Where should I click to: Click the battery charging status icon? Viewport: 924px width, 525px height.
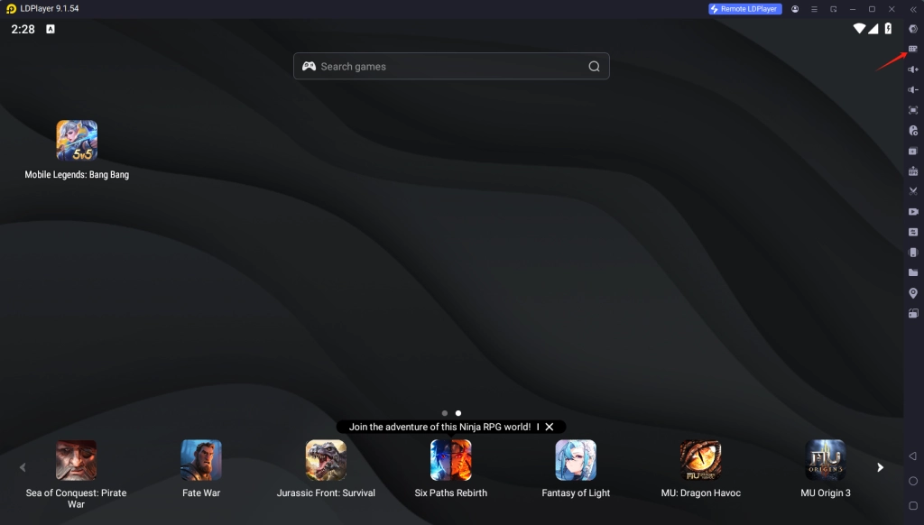(x=888, y=28)
